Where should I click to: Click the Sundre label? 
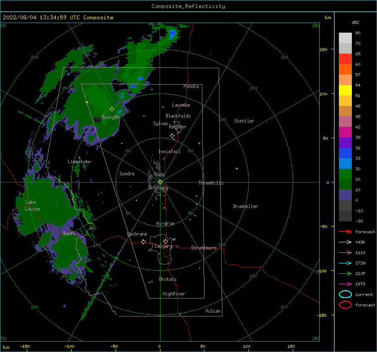(x=127, y=173)
